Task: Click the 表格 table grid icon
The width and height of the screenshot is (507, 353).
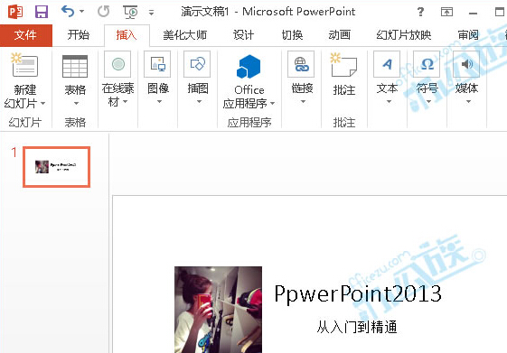Action: [x=75, y=66]
